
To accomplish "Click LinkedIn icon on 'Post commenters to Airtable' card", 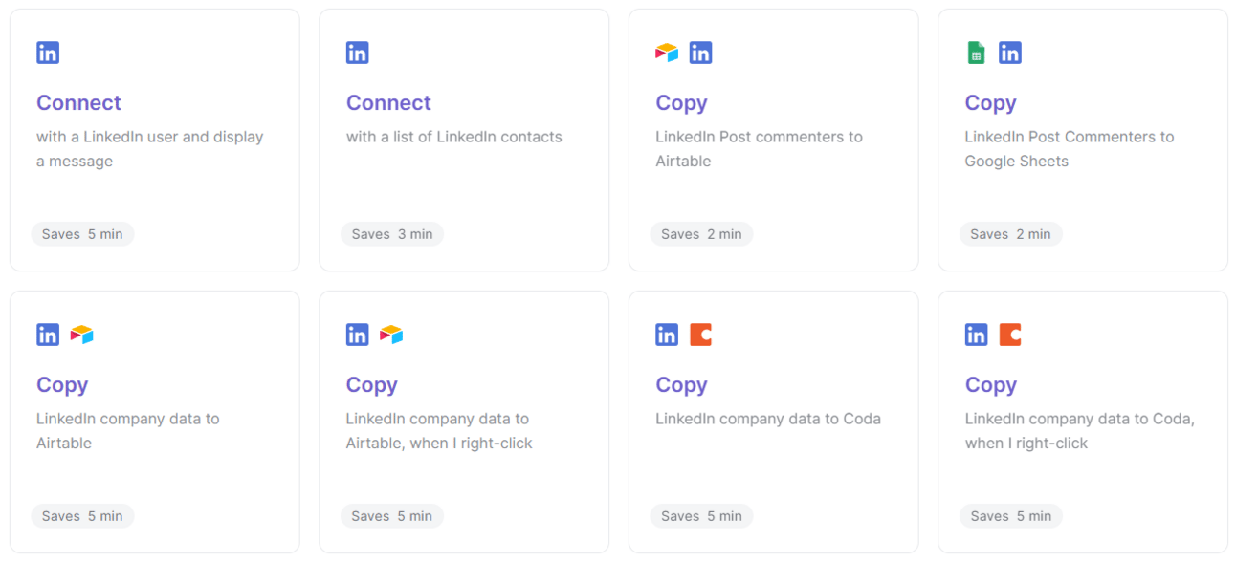I will coord(700,53).
